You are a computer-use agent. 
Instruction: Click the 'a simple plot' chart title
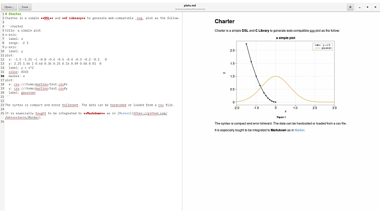coord(286,38)
